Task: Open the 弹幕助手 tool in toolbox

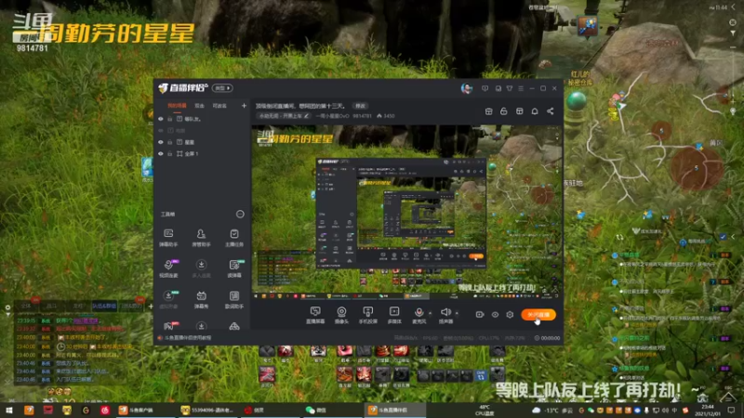Action: [x=168, y=238]
